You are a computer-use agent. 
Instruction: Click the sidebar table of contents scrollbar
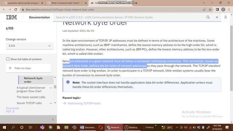(55, 87)
